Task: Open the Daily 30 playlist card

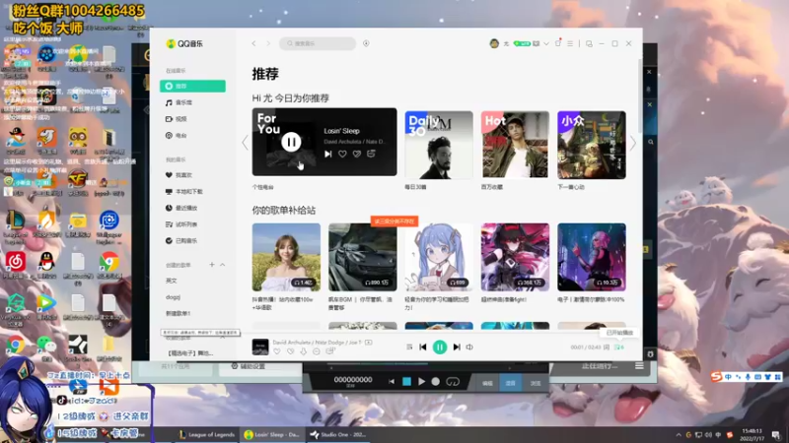Action: [439, 145]
